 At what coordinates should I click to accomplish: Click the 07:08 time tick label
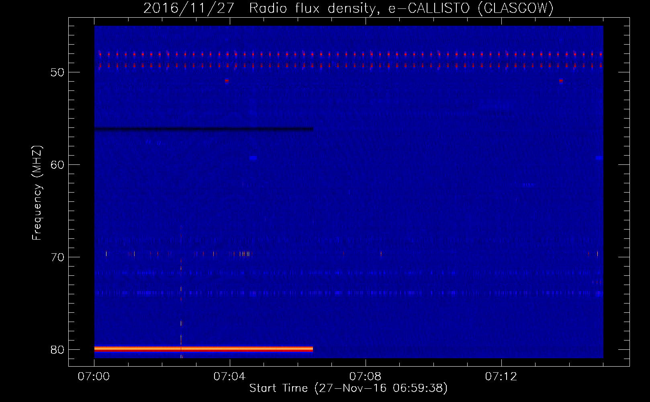pyautogui.click(x=365, y=377)
